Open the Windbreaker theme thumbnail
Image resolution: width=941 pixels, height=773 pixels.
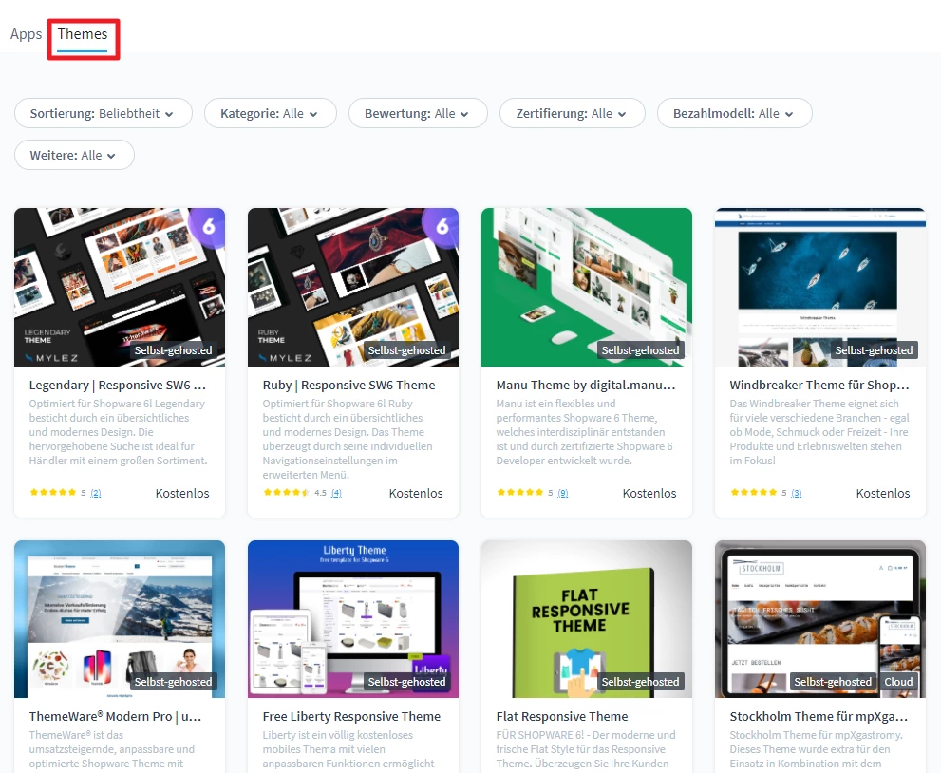(x=820, y=285)
